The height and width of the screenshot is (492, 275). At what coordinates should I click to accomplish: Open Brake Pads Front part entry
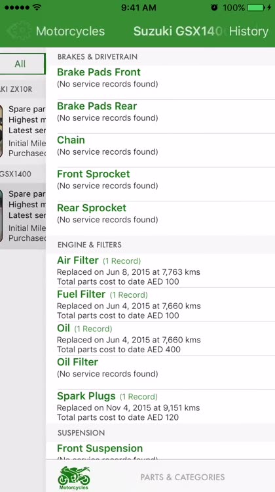coord(160,82)
